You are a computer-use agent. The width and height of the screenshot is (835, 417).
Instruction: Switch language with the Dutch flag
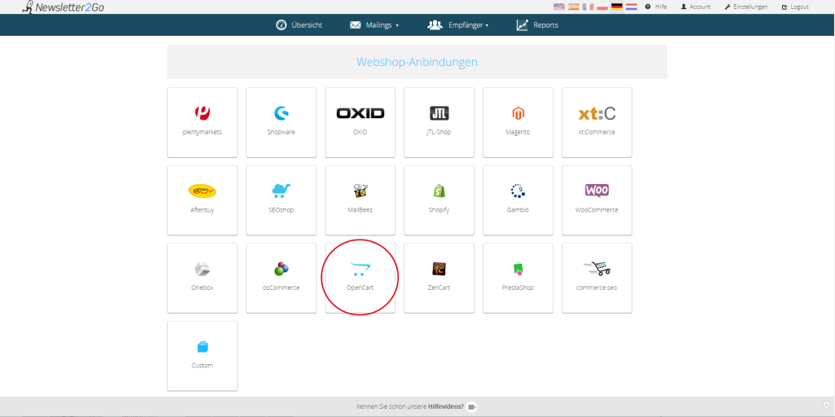pyautogui.click(x=631, y=7)
